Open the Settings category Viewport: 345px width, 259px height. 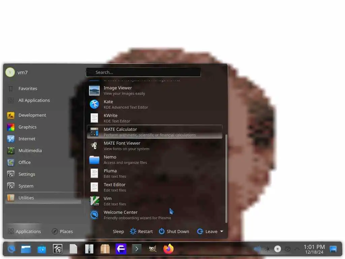pyautogui.click(x=43, y=174)
